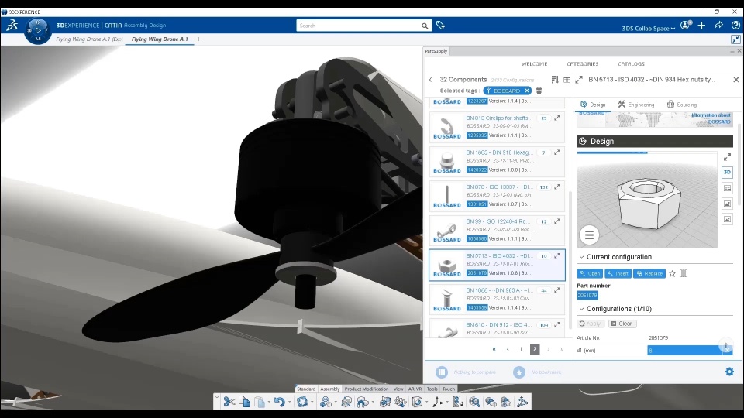Click the Clear configurations button

click(622, 324)
